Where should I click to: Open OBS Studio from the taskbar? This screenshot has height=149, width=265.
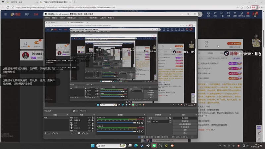tap(160, 146)
